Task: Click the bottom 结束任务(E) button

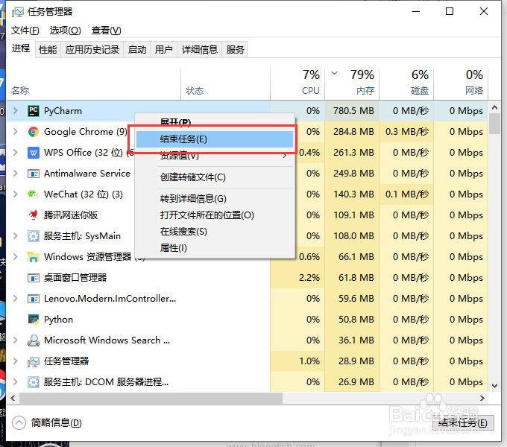Action: coord(463,422)
